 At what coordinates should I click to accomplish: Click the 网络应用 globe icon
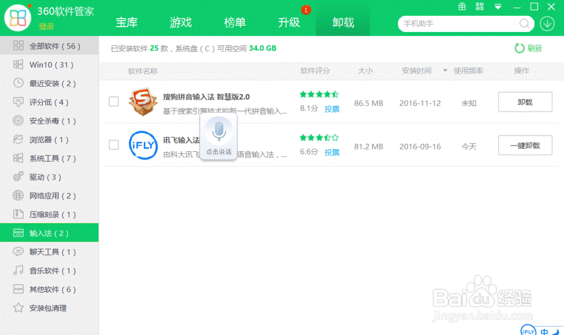[x=18, y=195]
